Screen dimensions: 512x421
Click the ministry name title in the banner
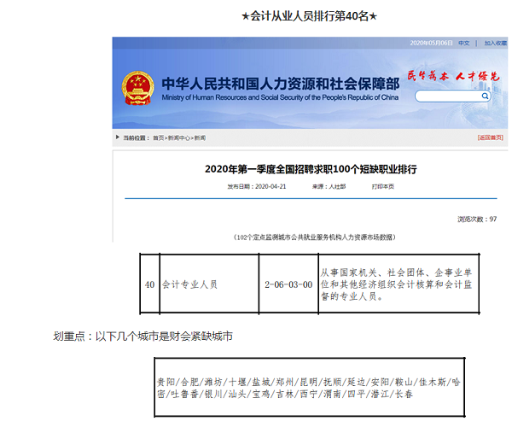280,84
